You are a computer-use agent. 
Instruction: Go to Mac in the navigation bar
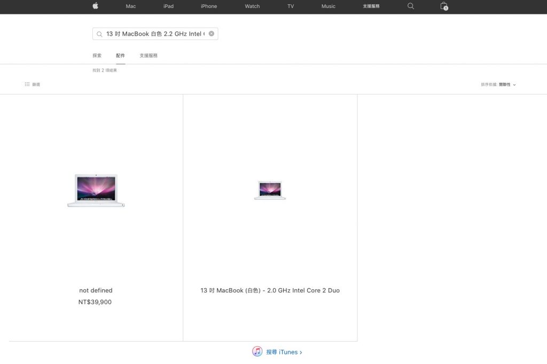click(131, 6)
